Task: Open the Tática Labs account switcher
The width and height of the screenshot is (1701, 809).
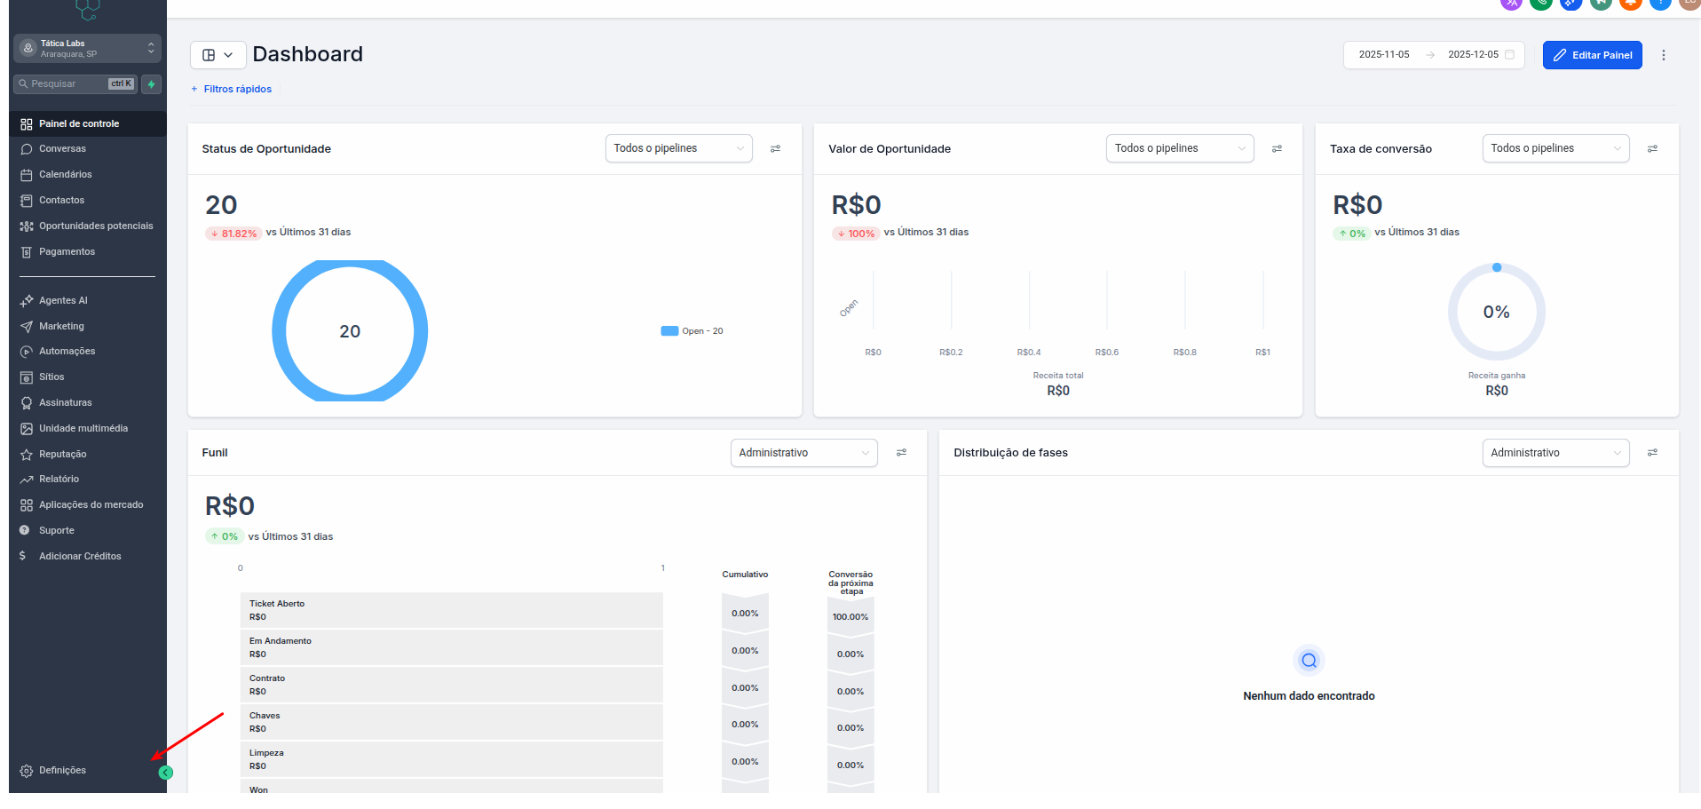Action: pyautogui.click(x=87, y=49)
